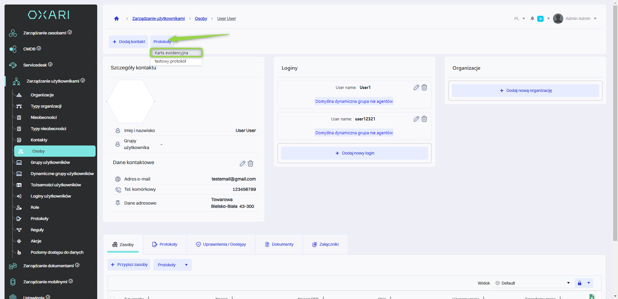Open the Protokoły dropdown below the tabs
This screenshot has height=299, width=618.
click(173, 265)
